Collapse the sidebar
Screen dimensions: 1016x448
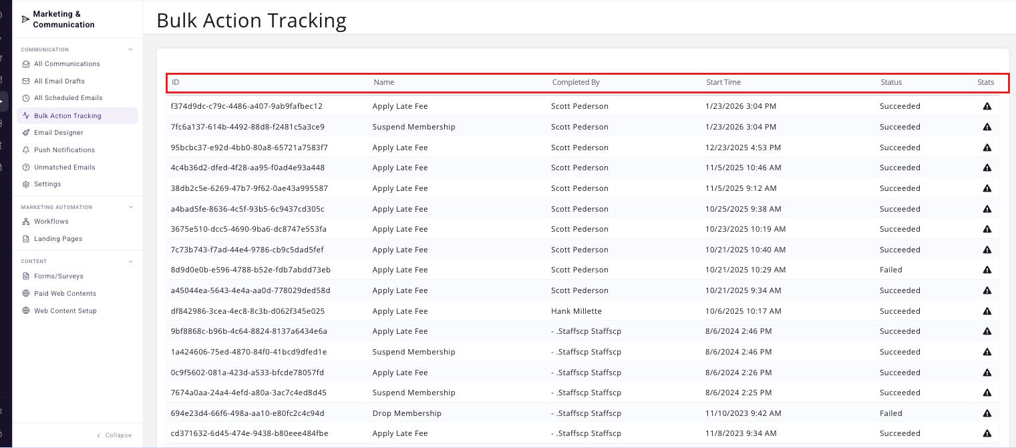[114, 435]
